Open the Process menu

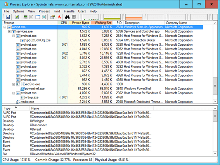click(44, 11)
